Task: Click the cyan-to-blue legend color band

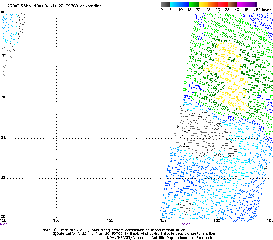Action: point(180,4)
